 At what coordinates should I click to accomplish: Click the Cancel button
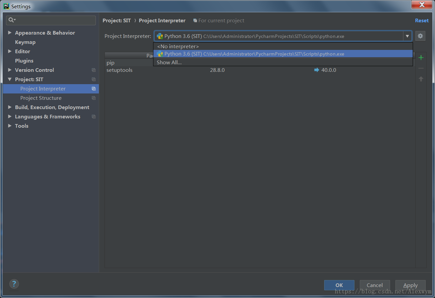coord(375,285)
